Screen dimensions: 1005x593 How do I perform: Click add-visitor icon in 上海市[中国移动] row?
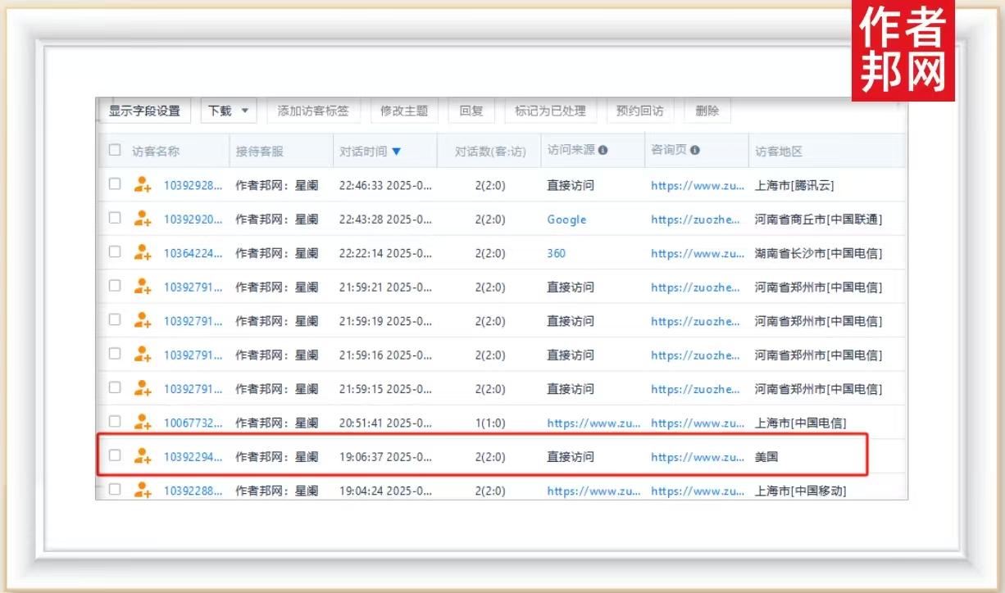(143, 491)
